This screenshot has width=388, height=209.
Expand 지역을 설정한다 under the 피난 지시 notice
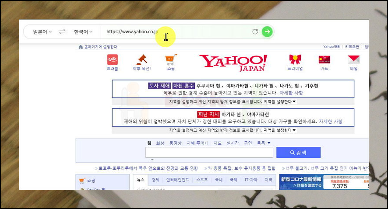[280, 130]
